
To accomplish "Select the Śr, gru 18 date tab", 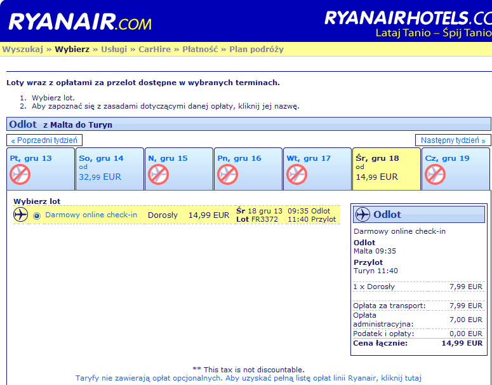I will click(x=387, y=169).
